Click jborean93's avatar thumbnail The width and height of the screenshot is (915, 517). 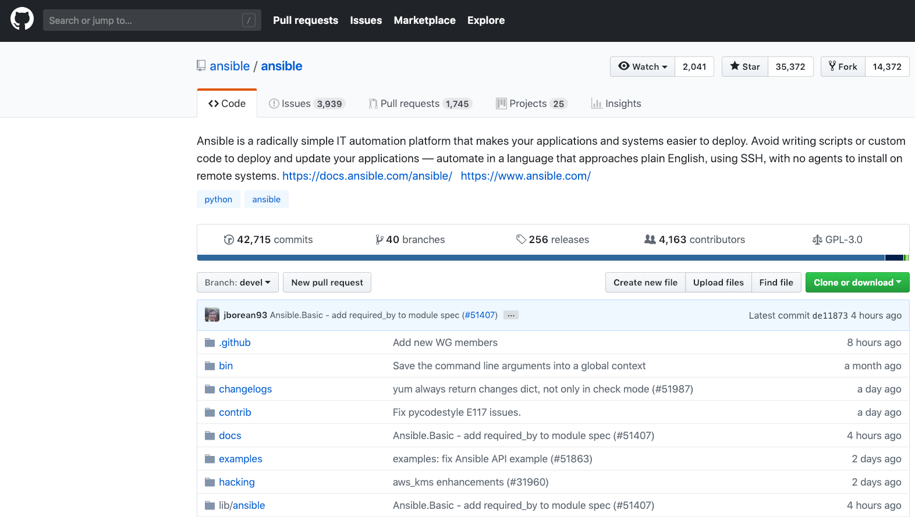212,315
